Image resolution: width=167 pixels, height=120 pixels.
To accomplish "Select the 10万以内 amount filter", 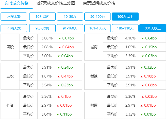I will coord(42,16).
